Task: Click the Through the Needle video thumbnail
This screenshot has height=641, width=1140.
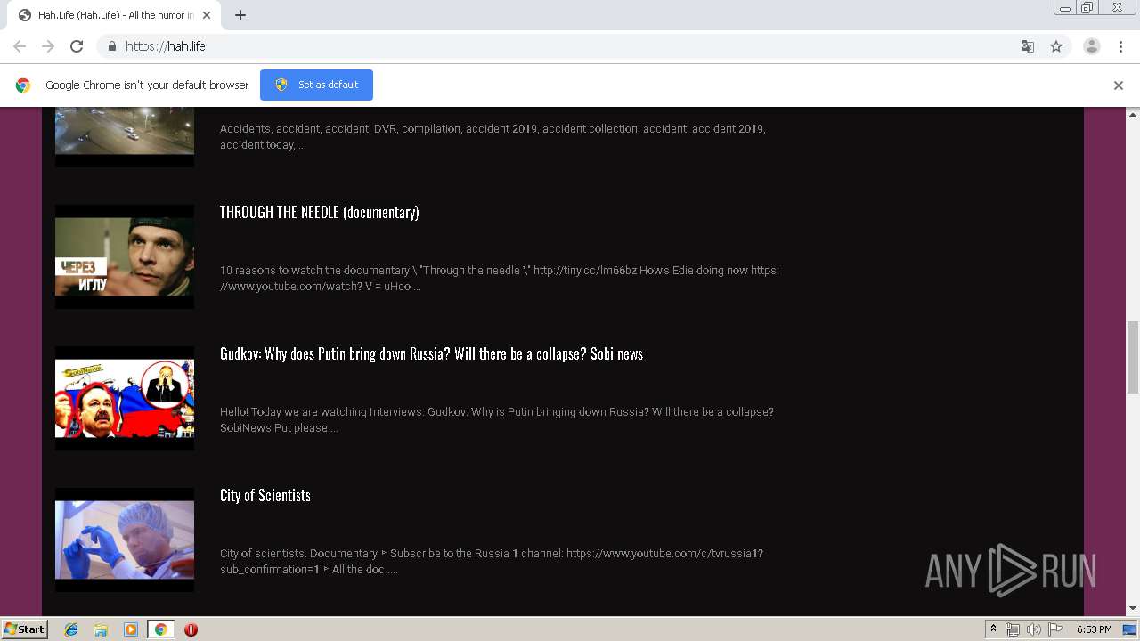Action: point(125,256)
